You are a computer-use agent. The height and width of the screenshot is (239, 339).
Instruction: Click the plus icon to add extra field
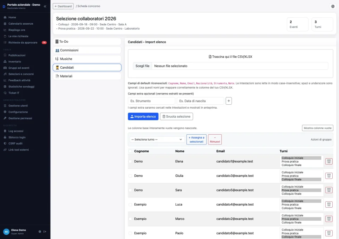(228, 101)
